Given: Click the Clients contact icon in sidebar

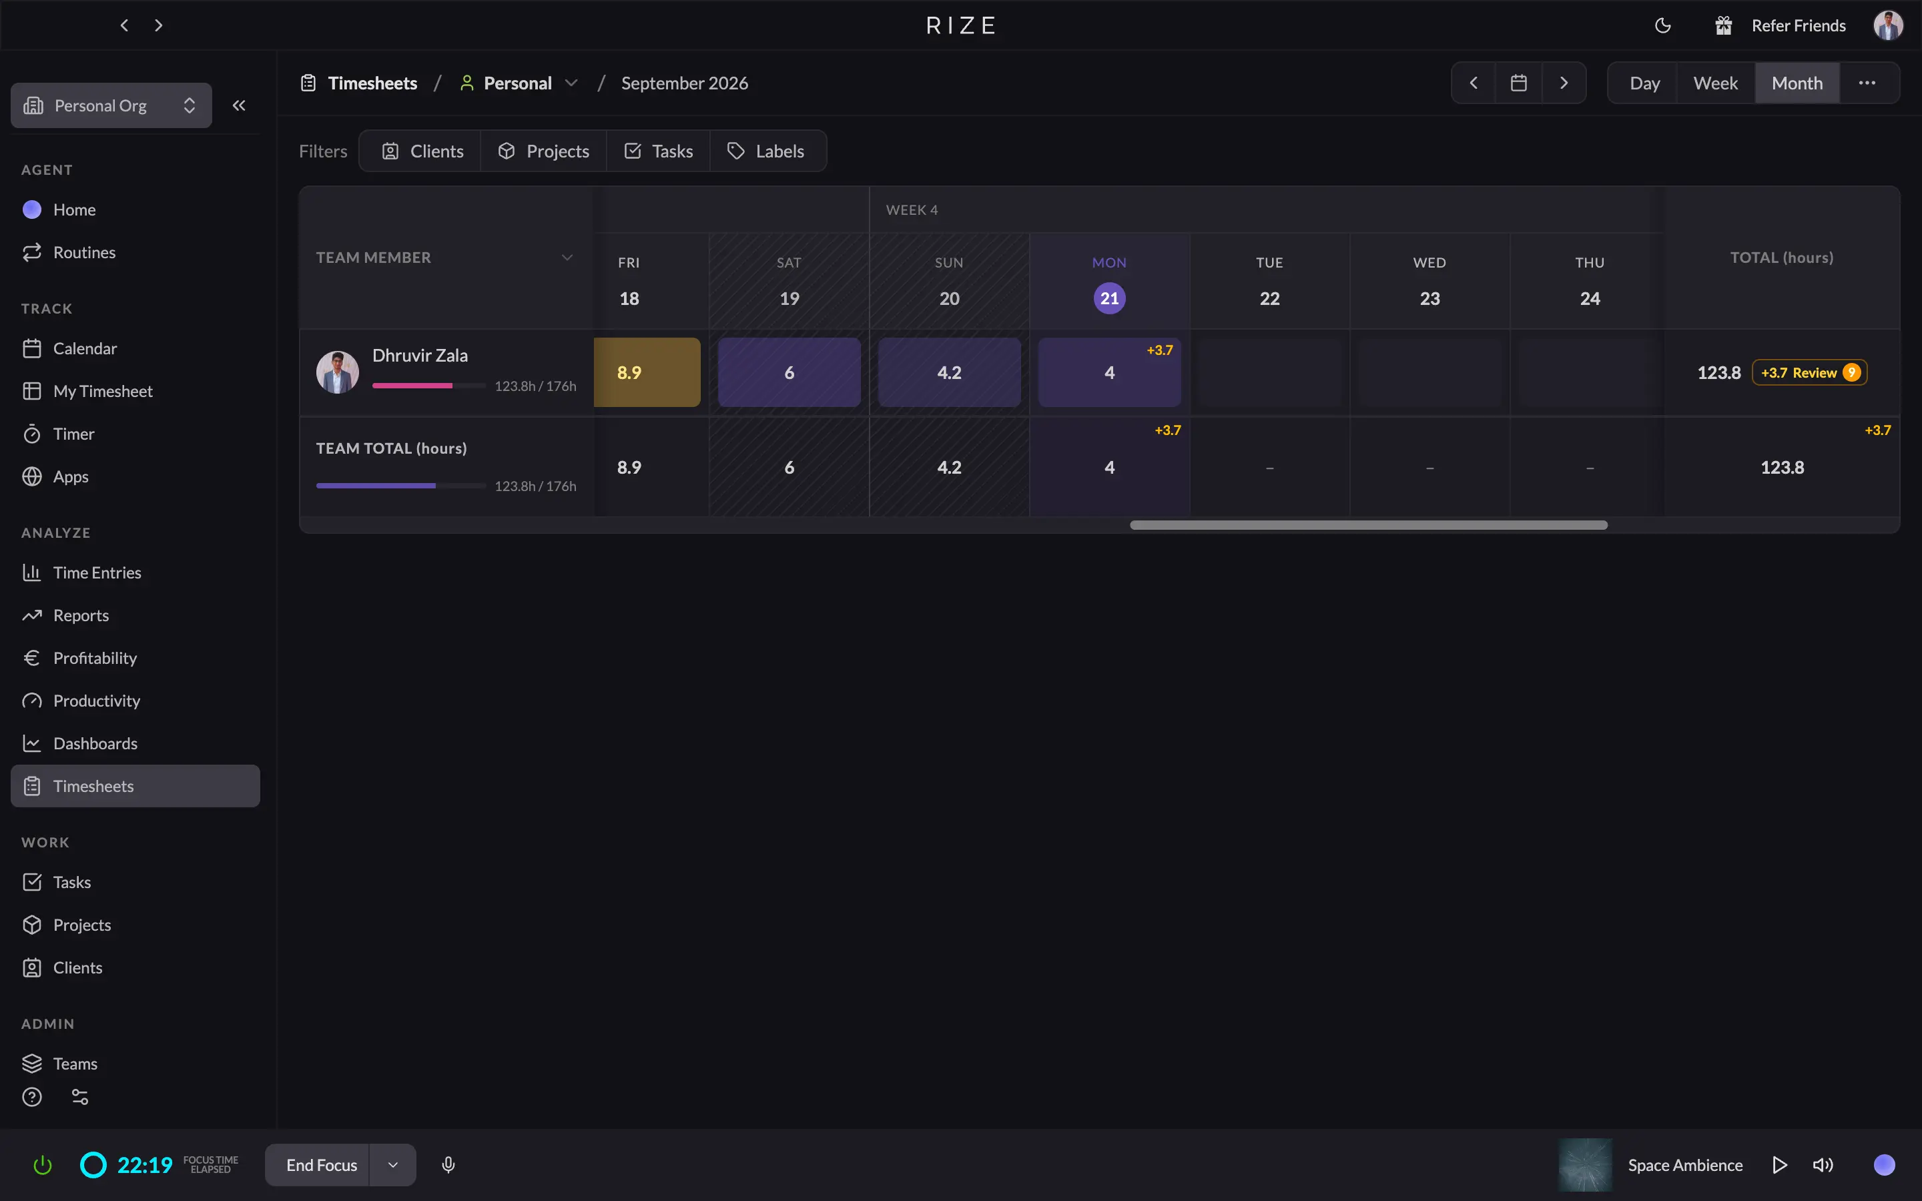Looking at the screenshot, I should [32, 968].
